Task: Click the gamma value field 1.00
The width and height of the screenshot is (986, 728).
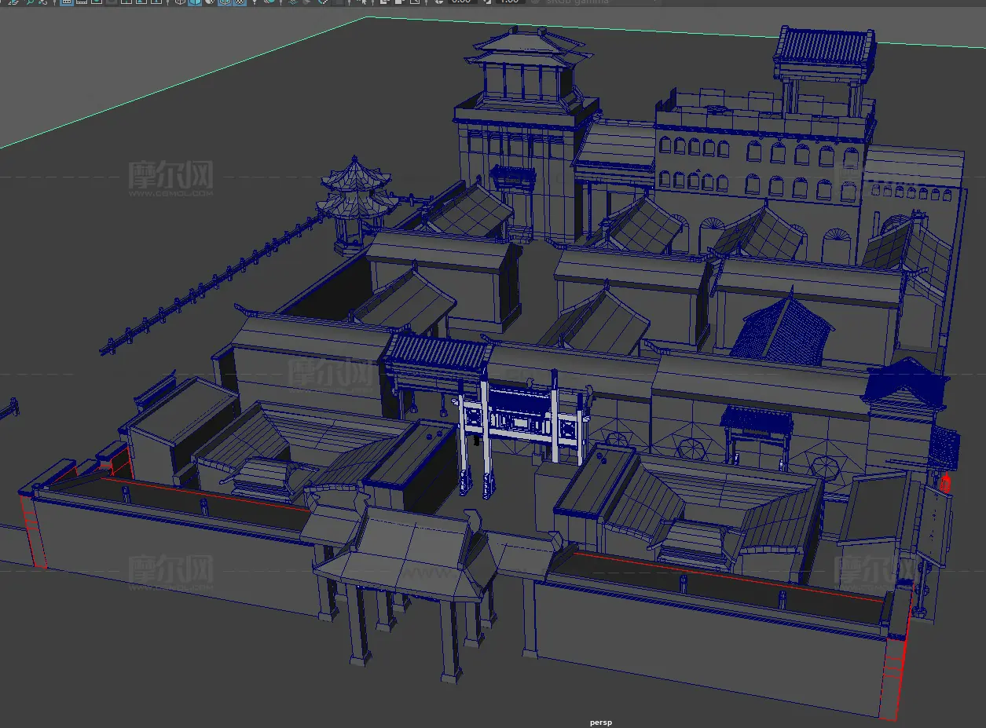Action: [509, 2]
